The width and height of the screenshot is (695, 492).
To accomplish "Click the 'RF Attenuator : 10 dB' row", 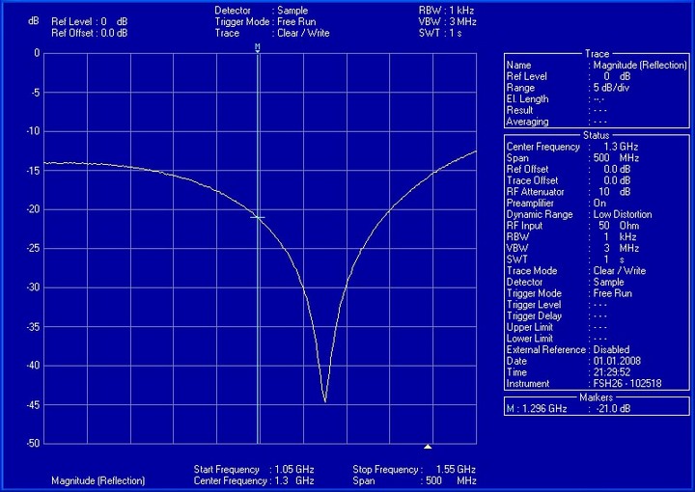I will point(569,192).
